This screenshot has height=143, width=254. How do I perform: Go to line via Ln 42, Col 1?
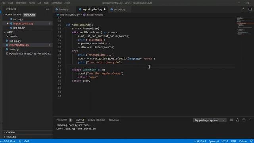(200, 141)
